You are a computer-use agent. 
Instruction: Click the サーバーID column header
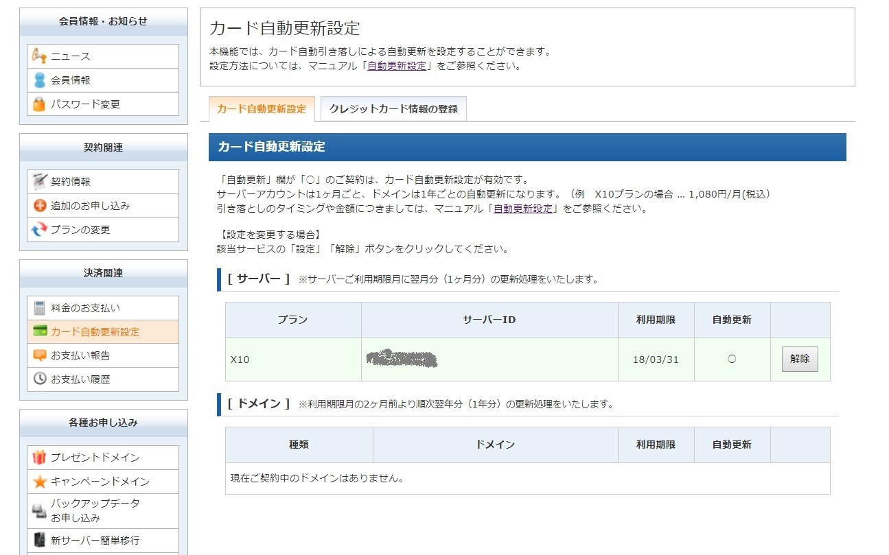(x=489, y=320)
